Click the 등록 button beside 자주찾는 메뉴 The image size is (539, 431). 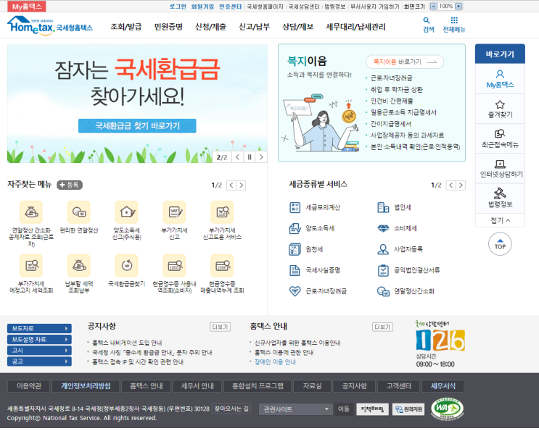pos(70,185)
